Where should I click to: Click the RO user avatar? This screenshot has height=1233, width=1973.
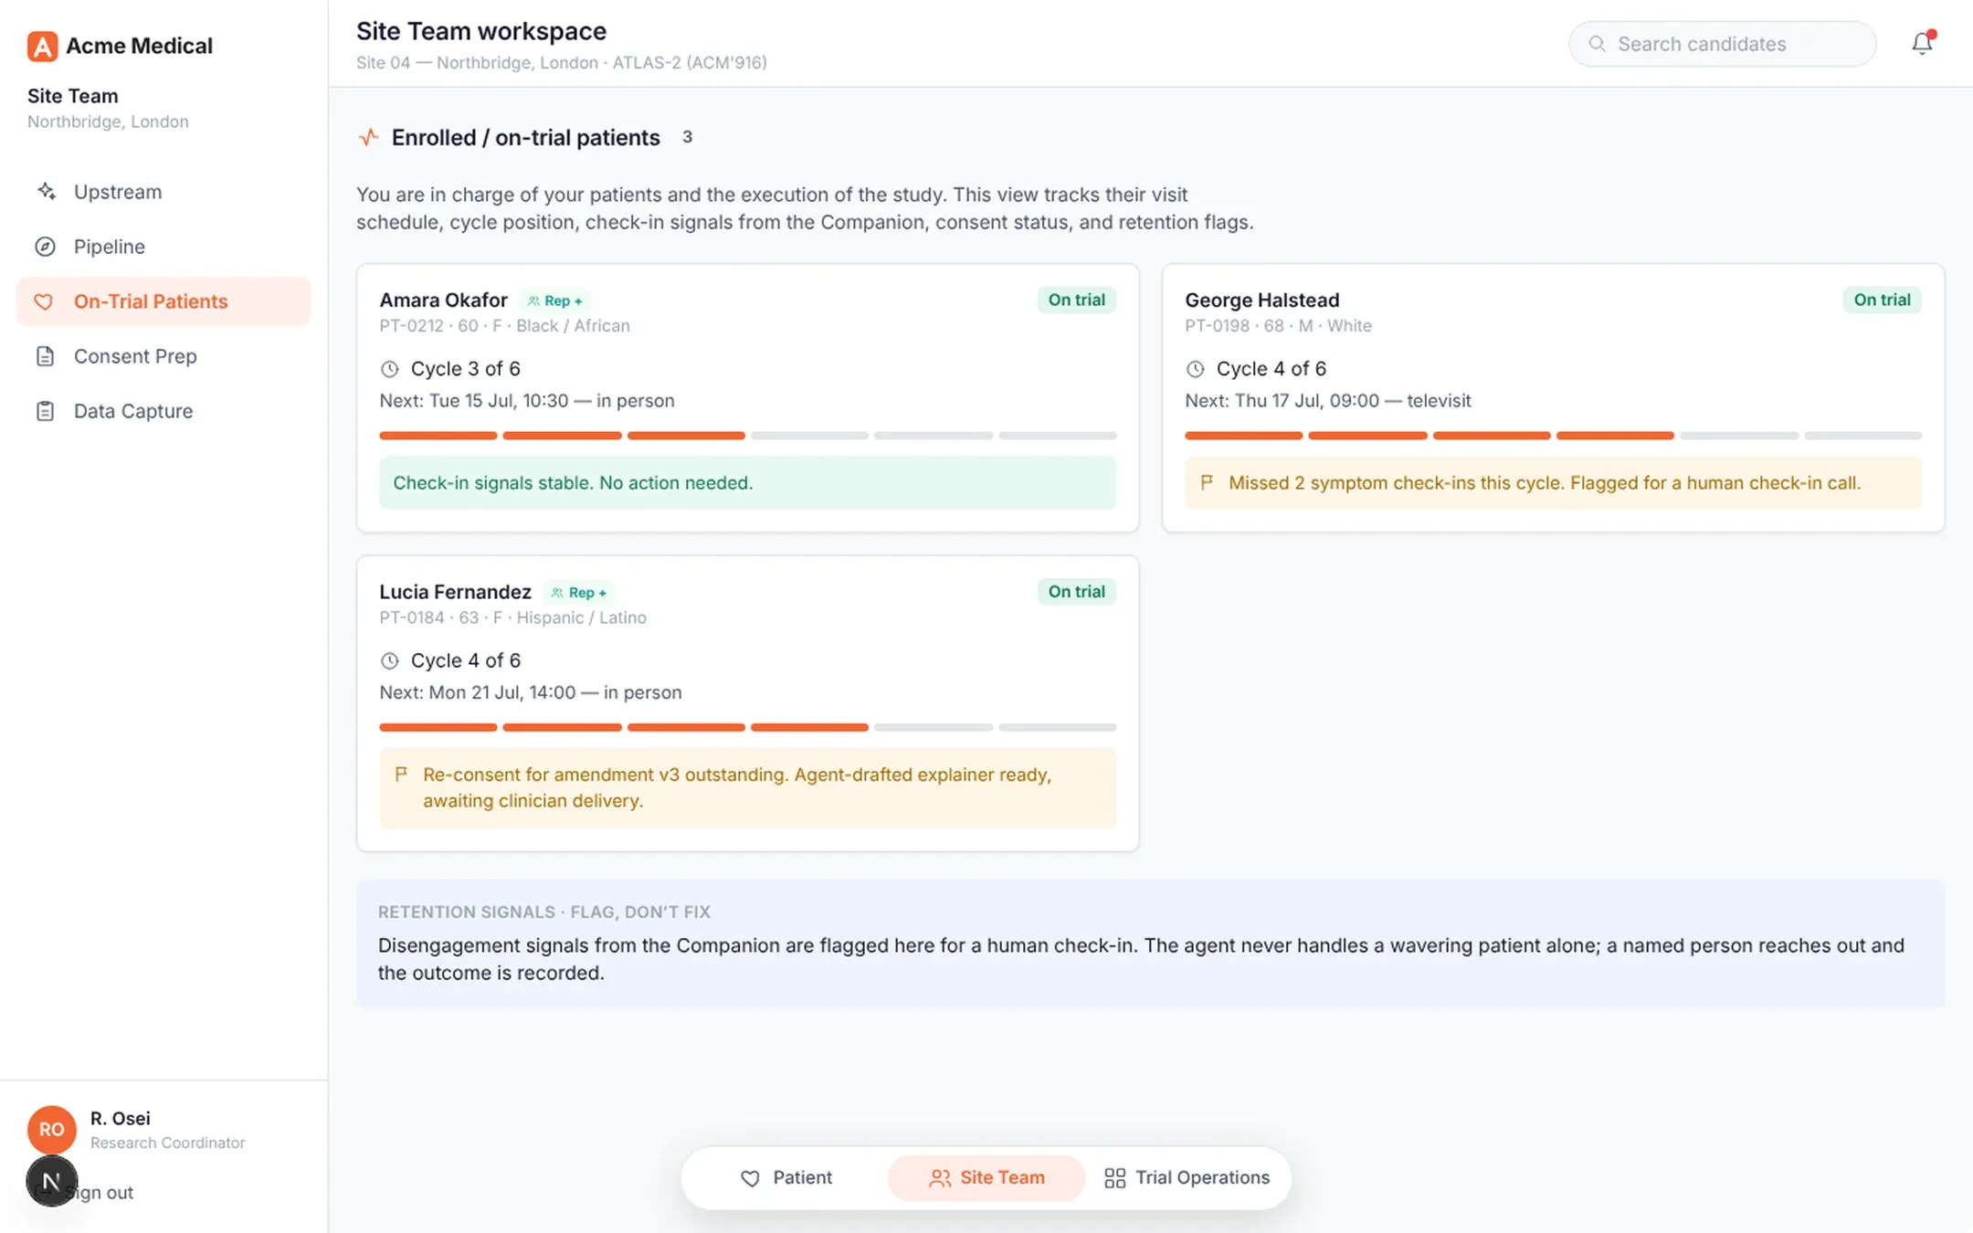52,1129
